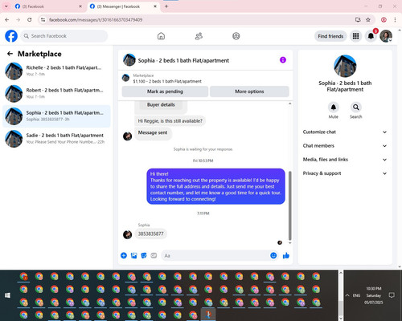Open Chrome tab search dropdown arrow

6,6
